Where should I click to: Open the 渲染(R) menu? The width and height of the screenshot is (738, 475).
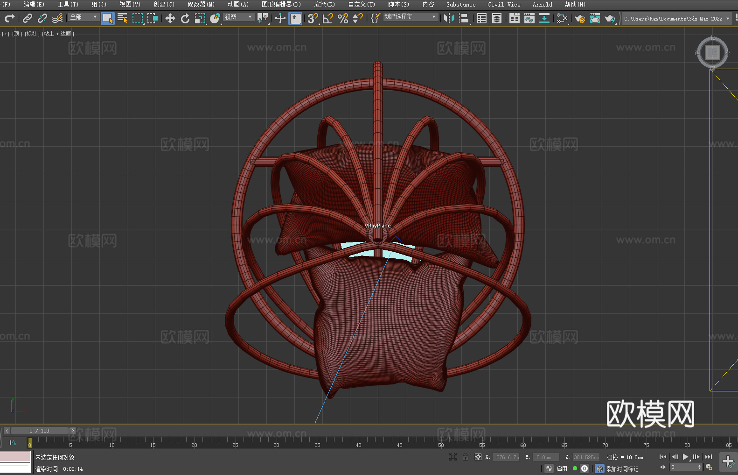325,4
